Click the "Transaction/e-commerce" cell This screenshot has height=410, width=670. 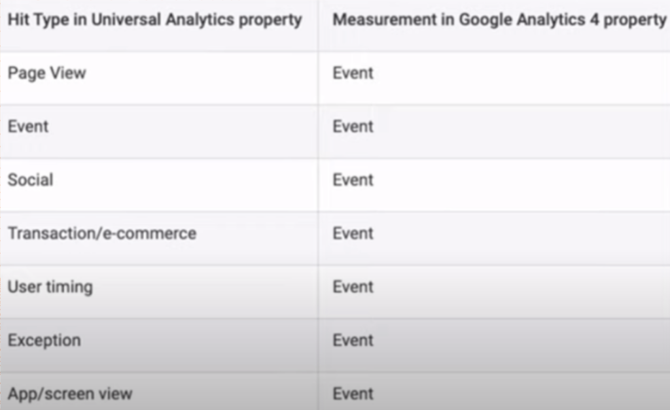(x=101, y=233)
